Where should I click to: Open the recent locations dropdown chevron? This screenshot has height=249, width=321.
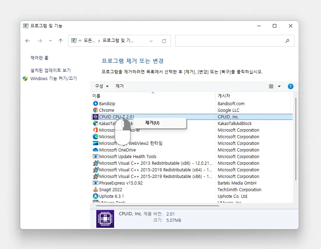point(51,41)
